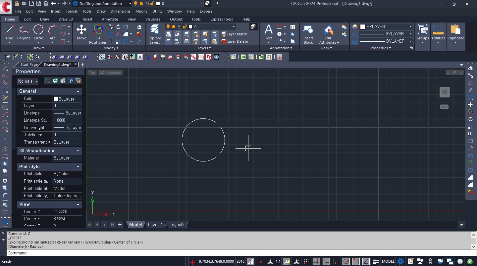Select the Polyline tool in ribbon
The image size is (477, 266).
pos(24,32)
